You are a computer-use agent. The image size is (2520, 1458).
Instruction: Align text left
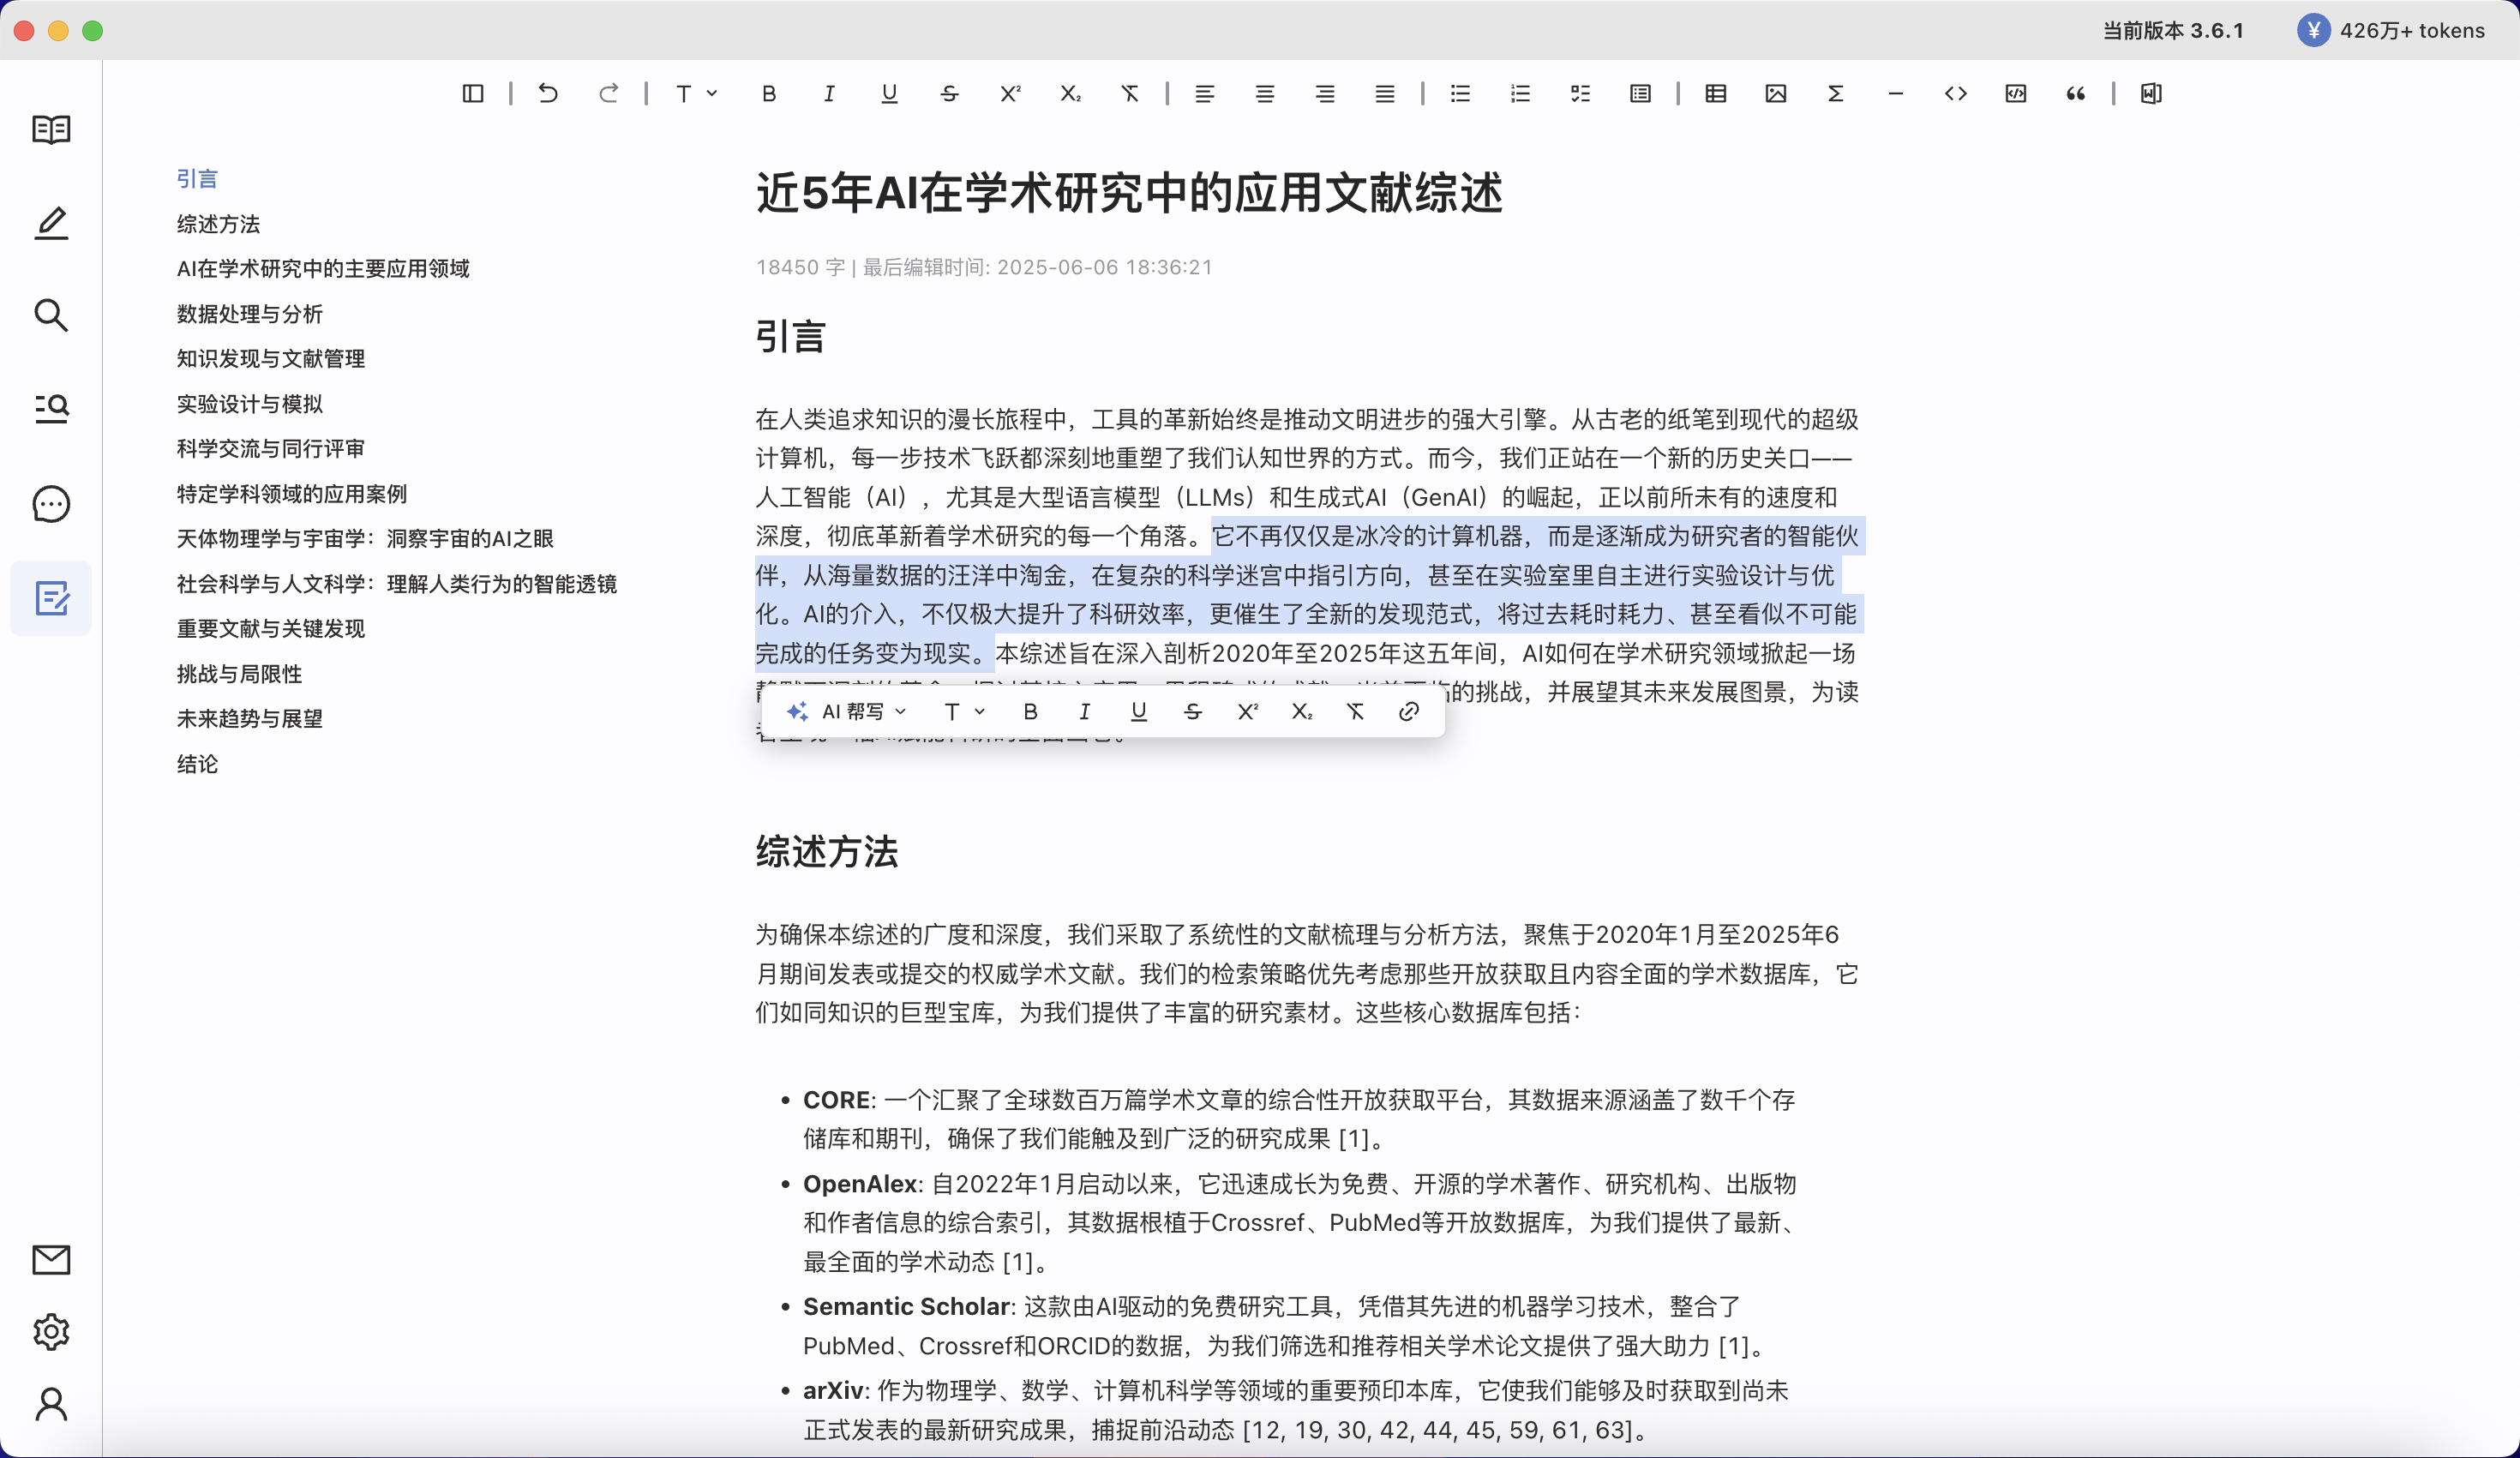click(1205, 93)
